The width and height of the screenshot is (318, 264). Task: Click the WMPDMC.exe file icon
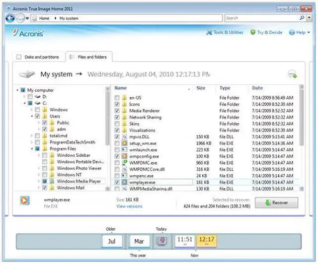pos(124,162)
